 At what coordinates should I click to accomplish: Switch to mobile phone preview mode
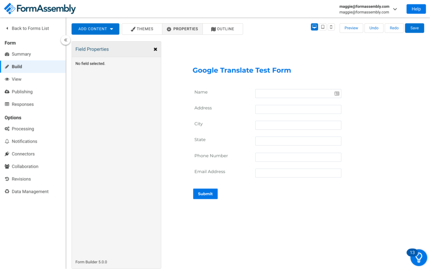point(332,27)
